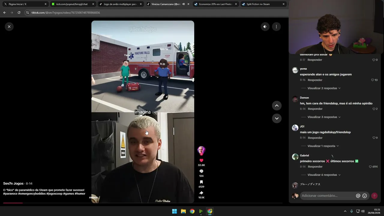Like yoma's comment with 10 likes
Screen dimensions: 384x216
(373, 80)
